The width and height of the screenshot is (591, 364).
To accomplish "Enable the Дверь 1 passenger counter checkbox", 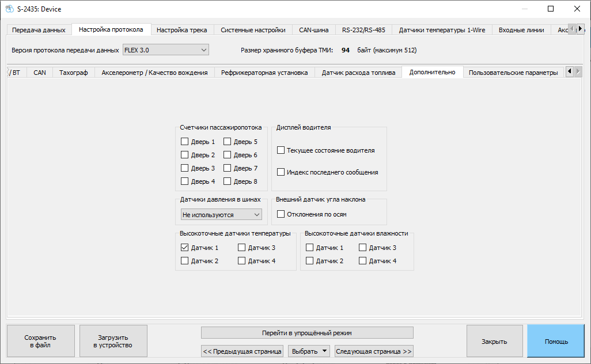I will (185, 142).
